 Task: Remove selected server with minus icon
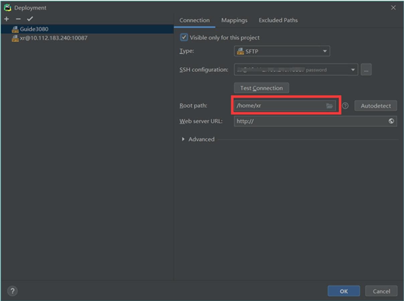point(18,19)
